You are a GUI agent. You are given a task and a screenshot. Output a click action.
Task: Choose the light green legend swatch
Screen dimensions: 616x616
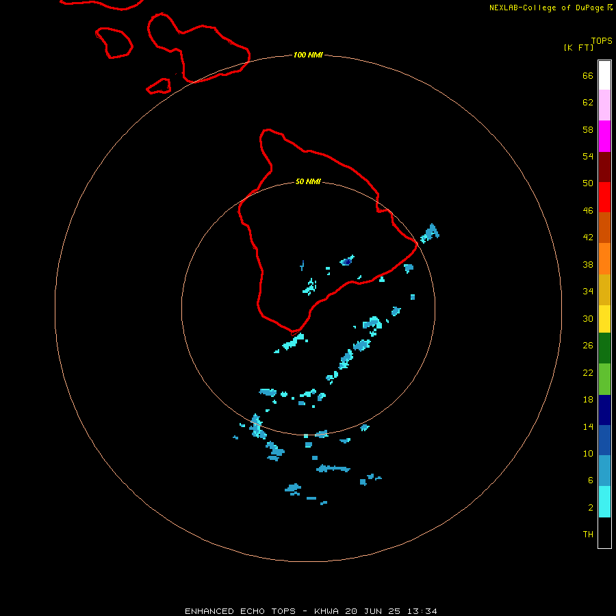pyautogui.click(x=604, y=379)
